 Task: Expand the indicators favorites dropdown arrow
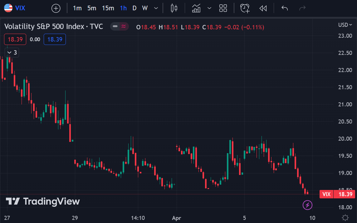pos(209,8)
